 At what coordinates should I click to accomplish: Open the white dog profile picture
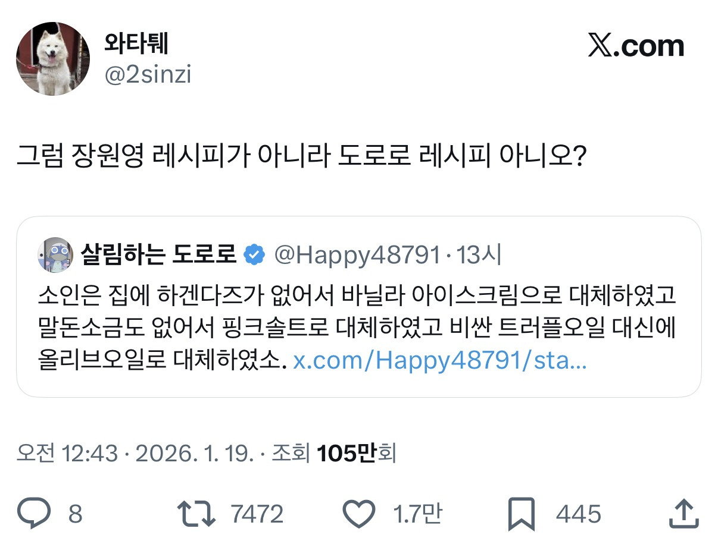[52, 59]
